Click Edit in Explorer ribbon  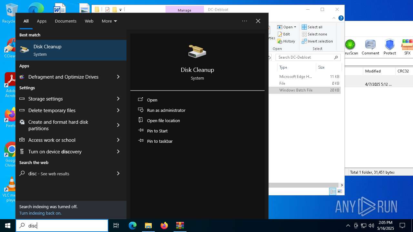coord(284,34)
